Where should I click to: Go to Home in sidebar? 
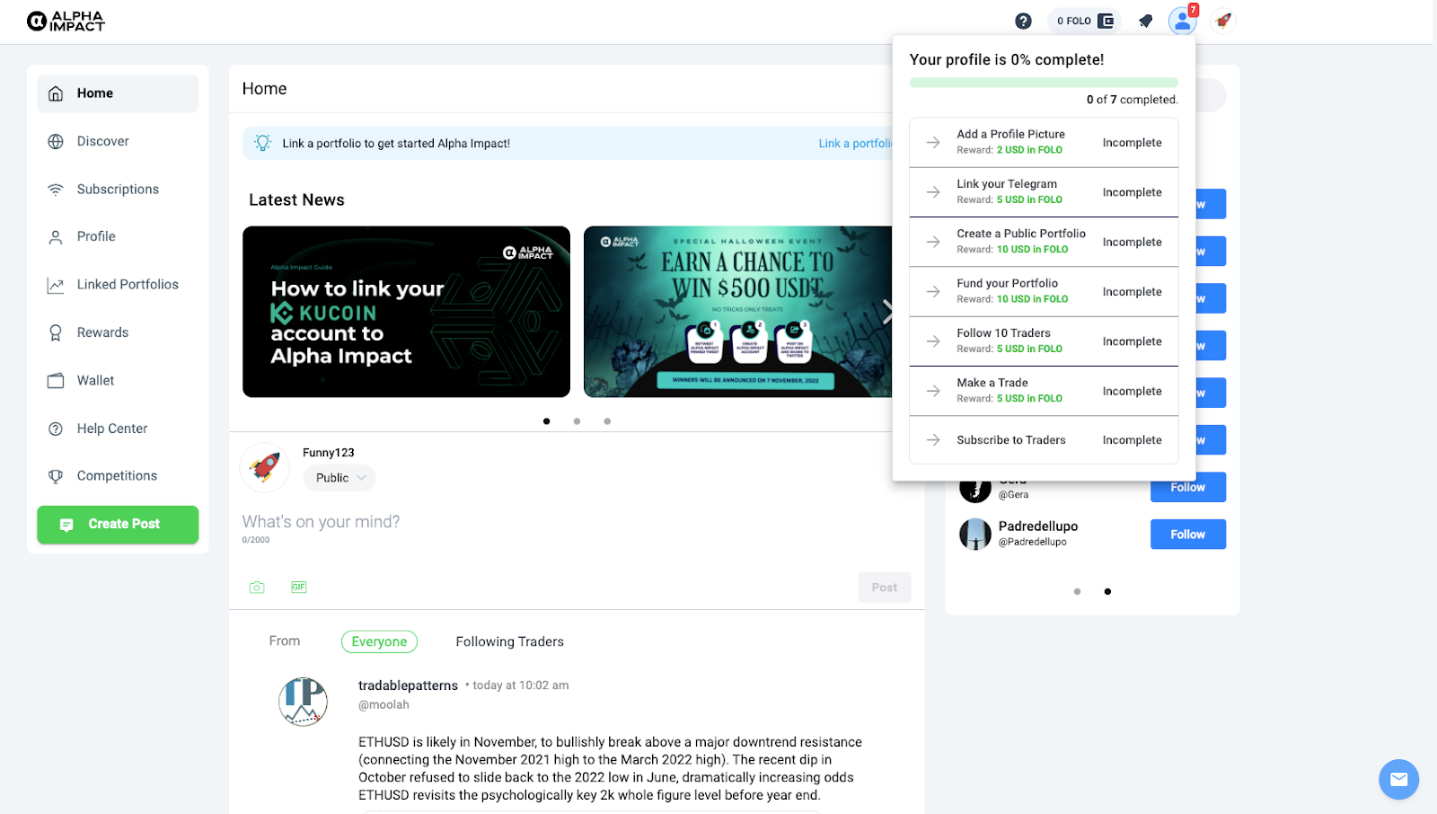coord(118,93)
